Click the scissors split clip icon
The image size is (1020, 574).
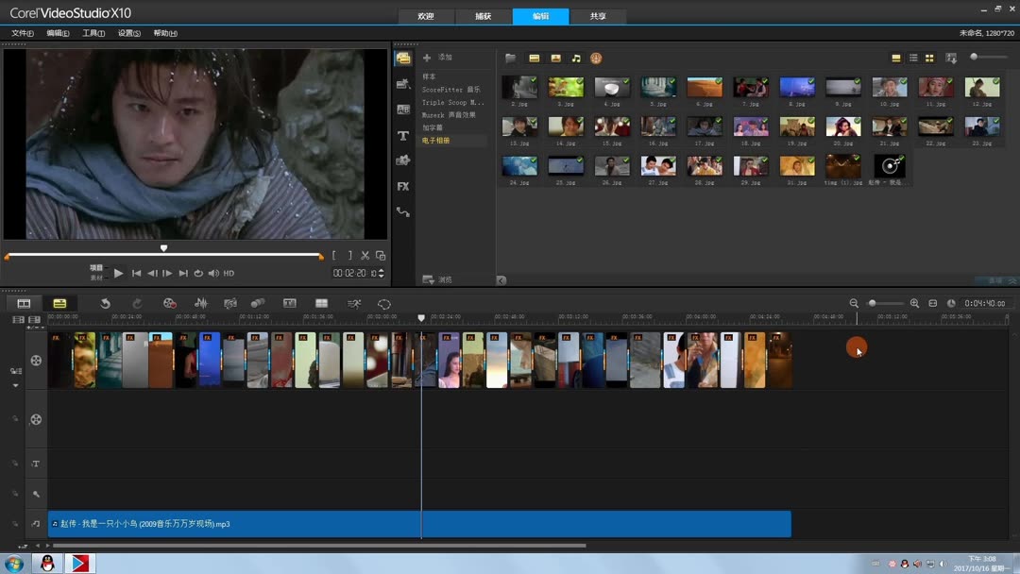[x=365, y=256]
